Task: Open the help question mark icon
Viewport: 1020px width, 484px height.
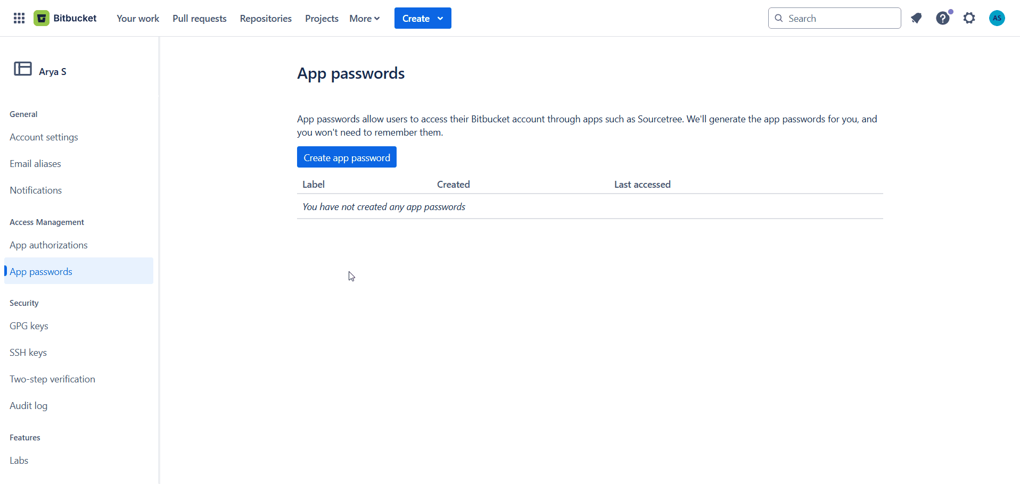Action: [943, 18]
